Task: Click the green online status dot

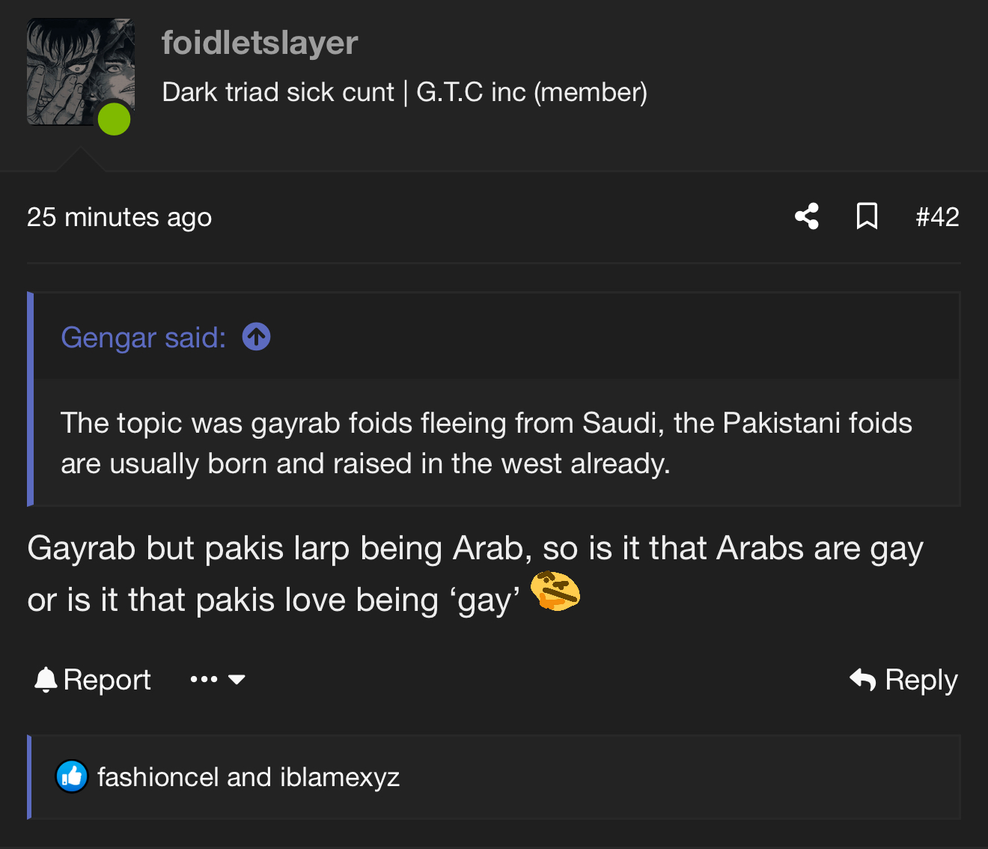Action: click(115, 120)
